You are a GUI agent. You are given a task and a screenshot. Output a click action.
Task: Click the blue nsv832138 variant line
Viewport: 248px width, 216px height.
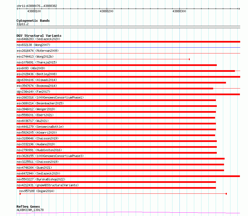point(128,47)
